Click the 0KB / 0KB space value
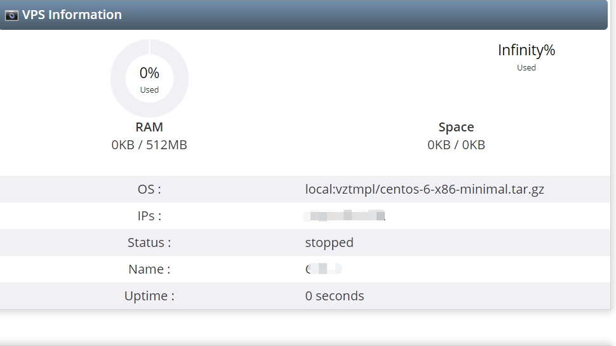 (x=456, y=145)
